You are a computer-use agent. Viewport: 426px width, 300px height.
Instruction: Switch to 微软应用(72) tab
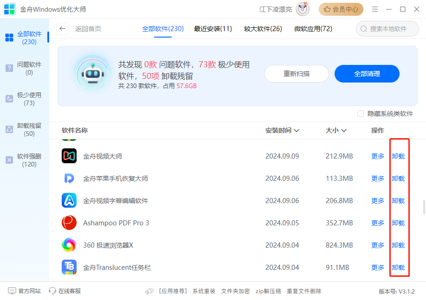(x=313, y=29)
